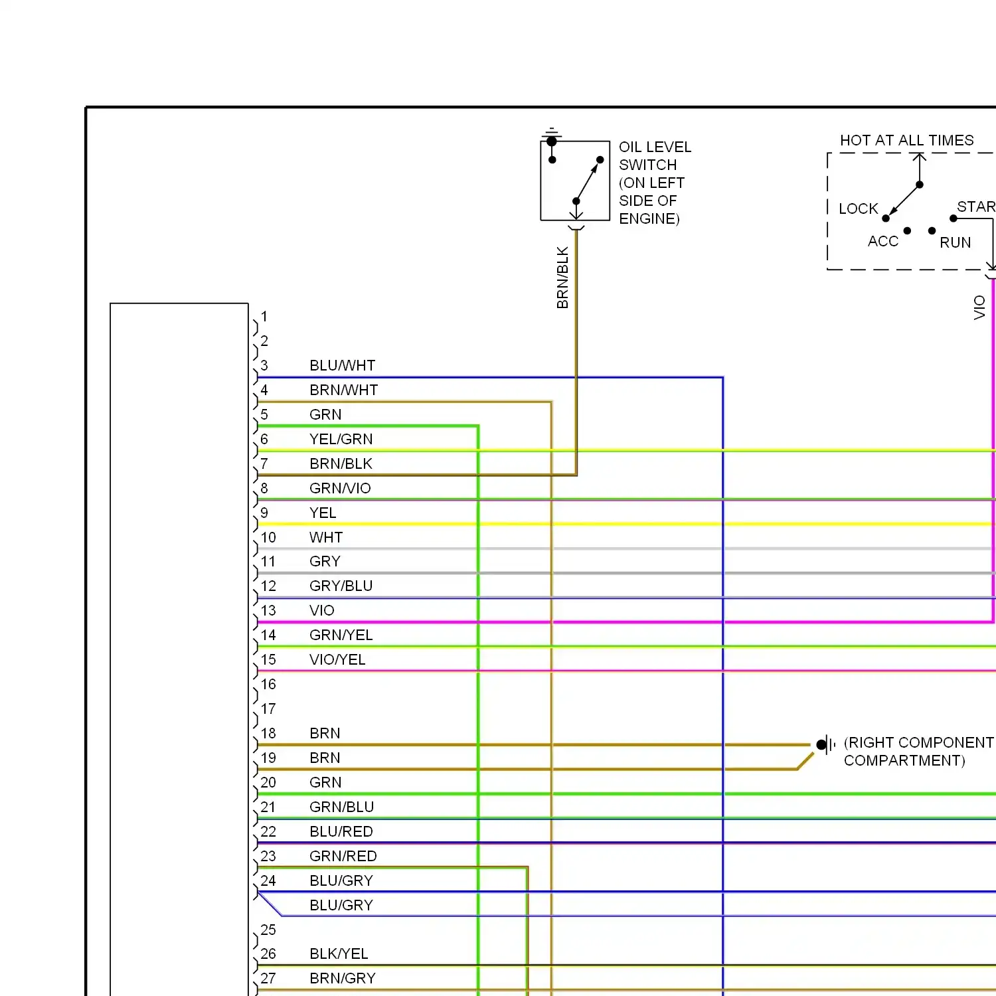Select pin 13 VIO wire label

[321, 610]
